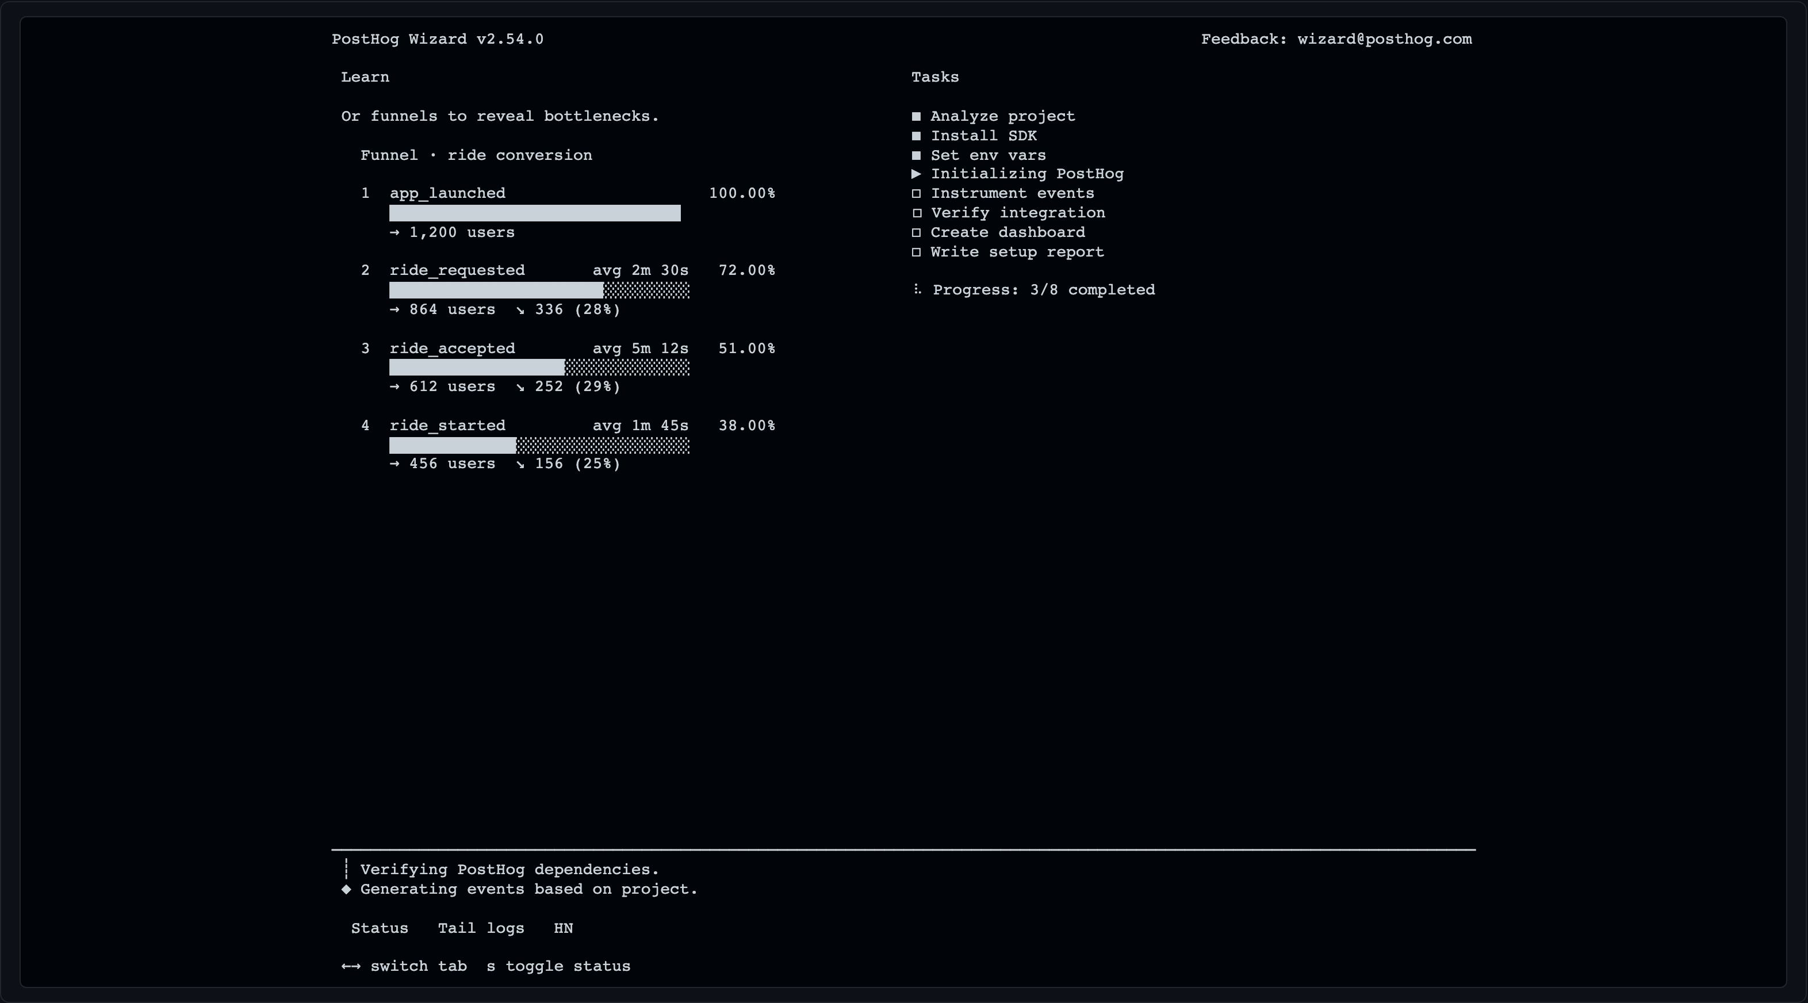This screenshot has width=1808, height=1003.
Task: Click the app_launched step name
Action: point(447,194)
